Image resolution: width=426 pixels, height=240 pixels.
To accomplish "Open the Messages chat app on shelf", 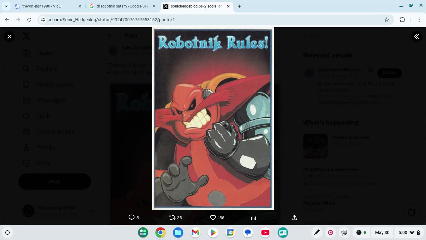I will (x=248, y=232).
